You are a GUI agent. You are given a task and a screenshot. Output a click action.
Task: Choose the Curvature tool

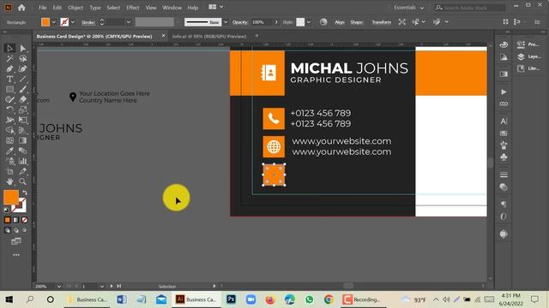click(23, 68)
